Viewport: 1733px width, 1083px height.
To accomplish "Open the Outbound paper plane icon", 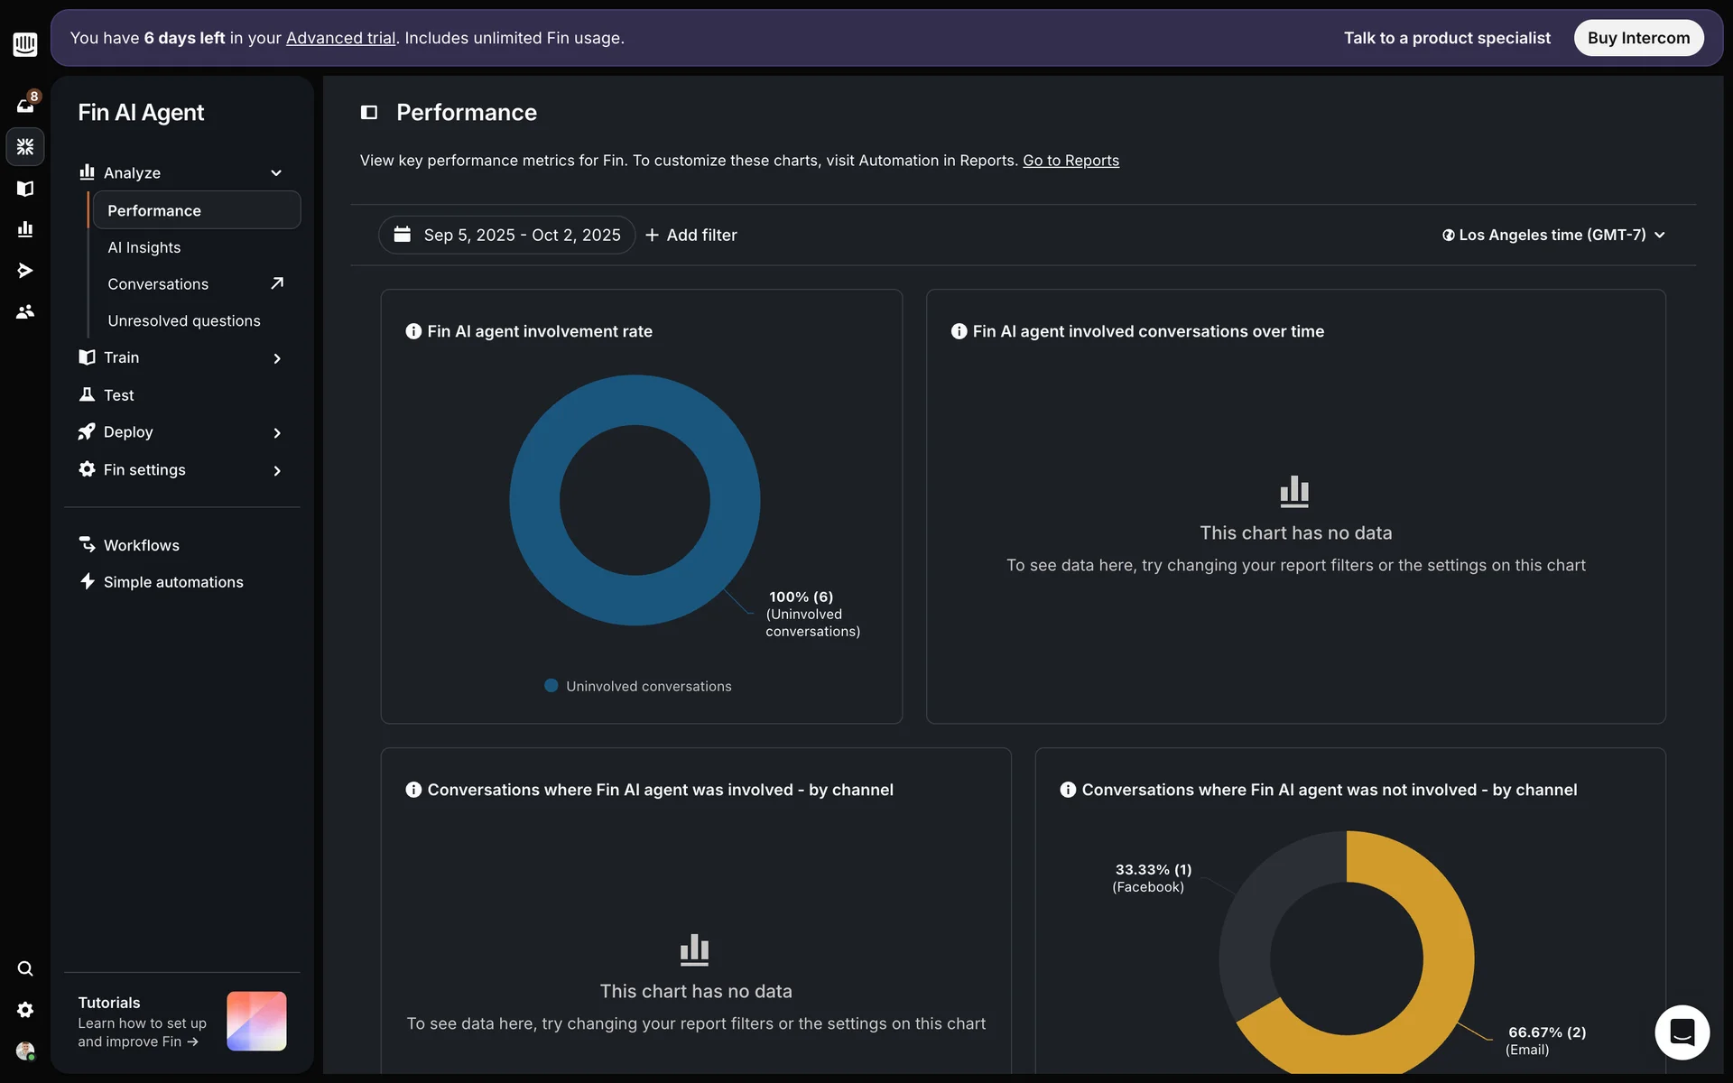I will coord(25,271).
